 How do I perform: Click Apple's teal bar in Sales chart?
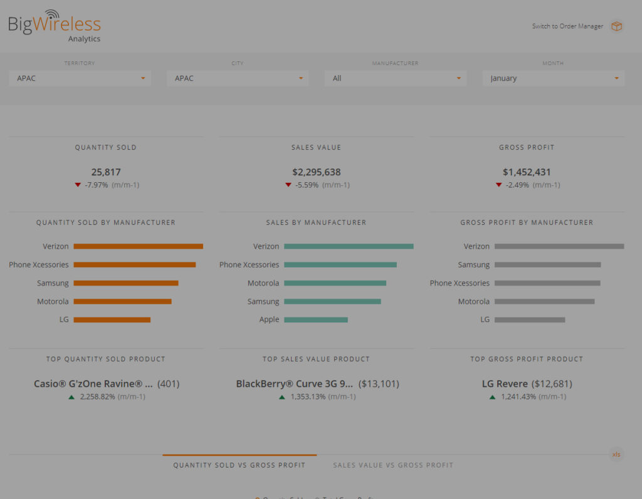(316, 320)
